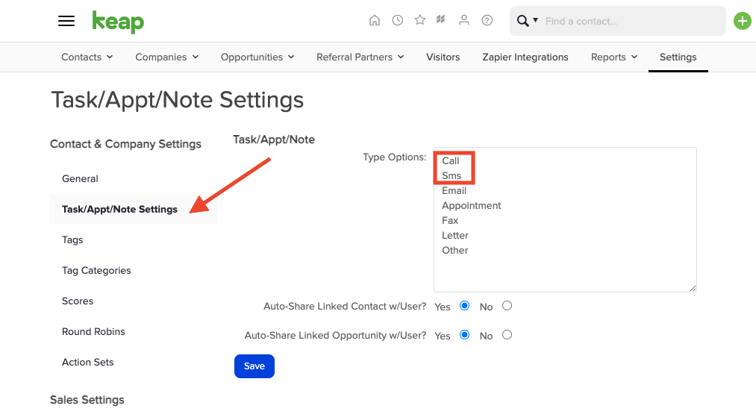Click the Email line in Type Options
Viewport: 756px width, 417px height.
tap(454, 190)
